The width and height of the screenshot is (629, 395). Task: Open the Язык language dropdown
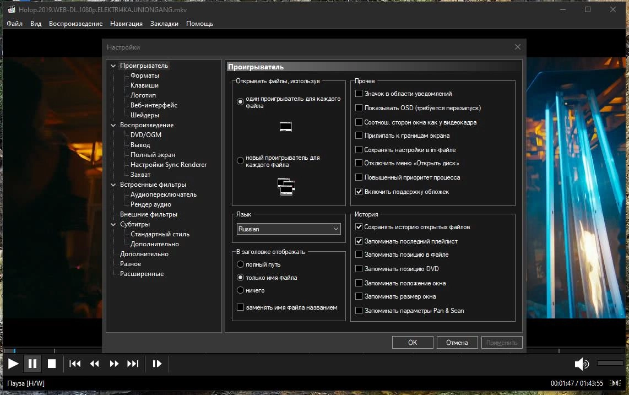[x=289, y=229]
